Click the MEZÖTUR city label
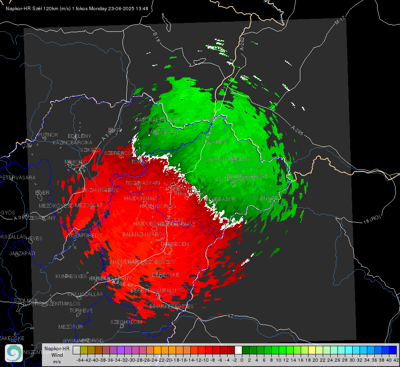Screen dimensions: 400x367 71,327
